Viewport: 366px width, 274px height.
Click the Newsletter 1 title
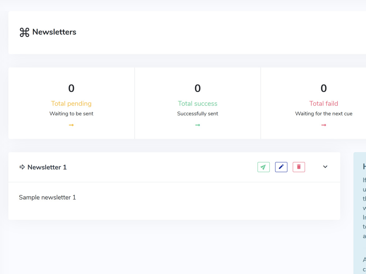point(47,167)
